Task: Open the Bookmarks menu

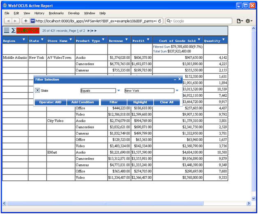Action: [56, 13]
